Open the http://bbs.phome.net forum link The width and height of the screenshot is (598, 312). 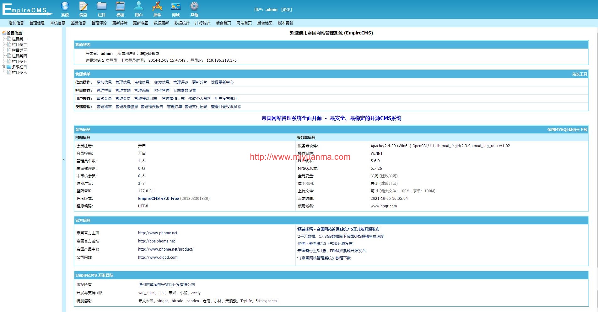(157, 241)
